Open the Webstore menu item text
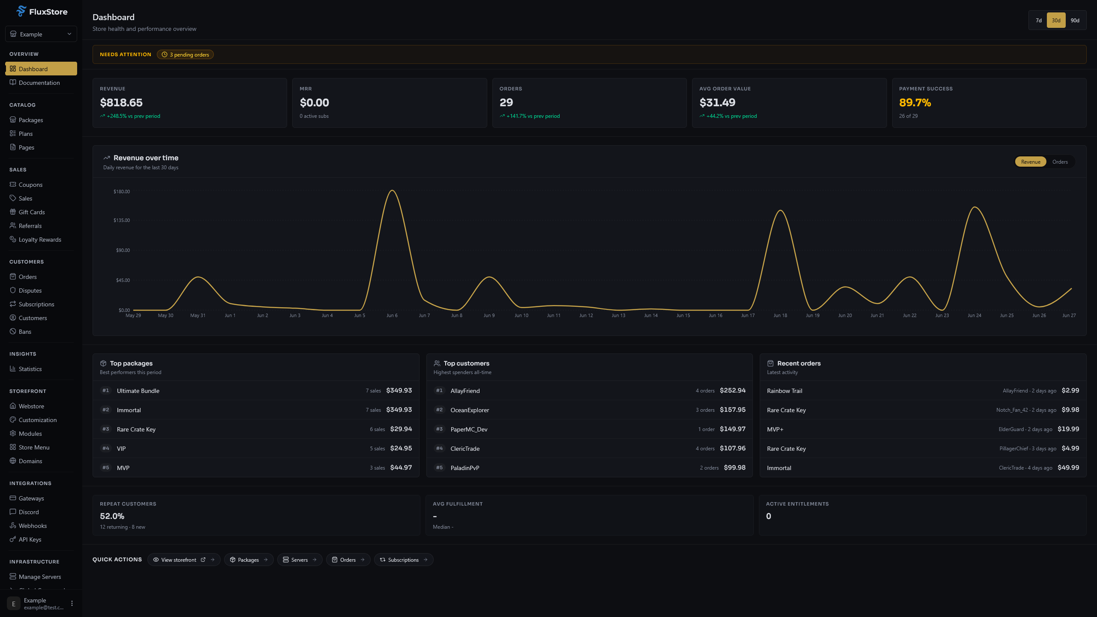 [31, 406]
